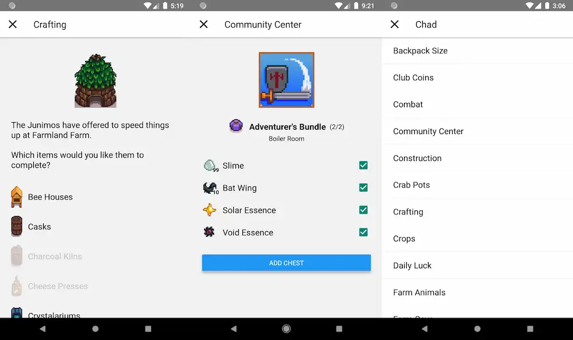Uncheck the Slime checkbox
Viewport: 573px width, 340px height.
click(x=363, y=165)
